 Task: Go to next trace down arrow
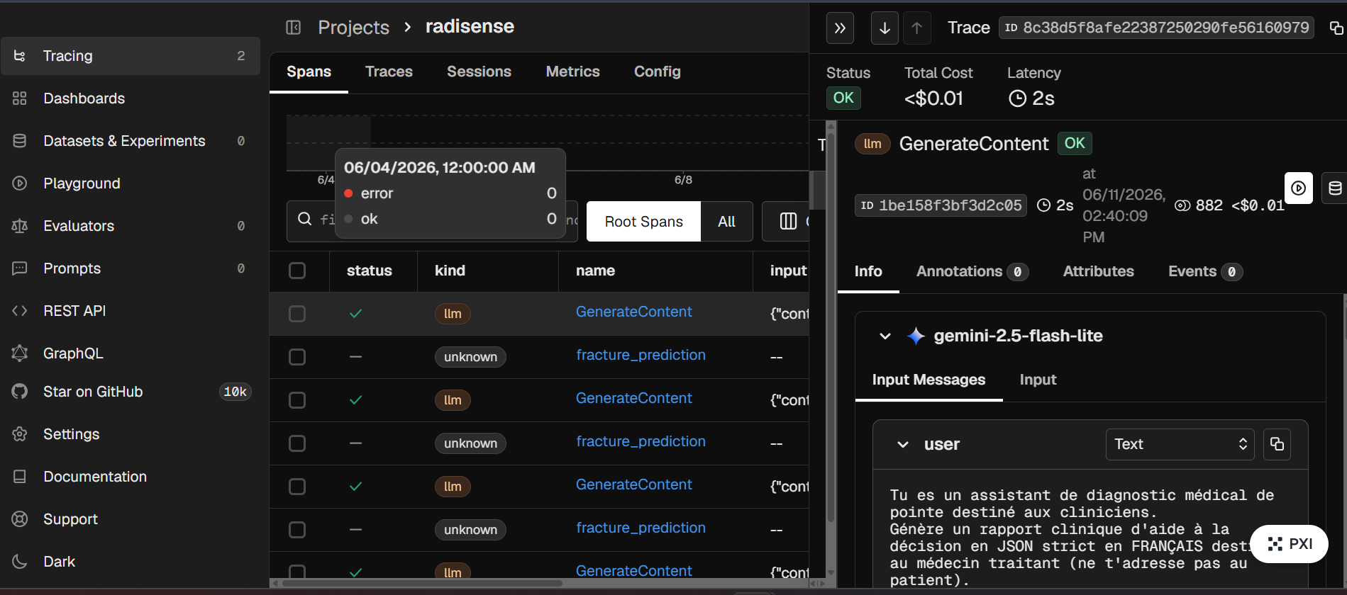click(885, 28)
